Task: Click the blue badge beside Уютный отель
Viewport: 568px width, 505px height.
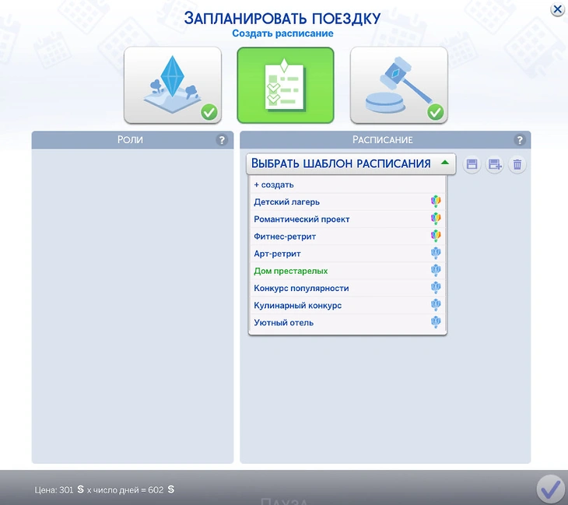Action: [x=436, y=322]
